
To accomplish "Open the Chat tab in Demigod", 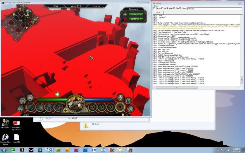I will click(56, 6).
